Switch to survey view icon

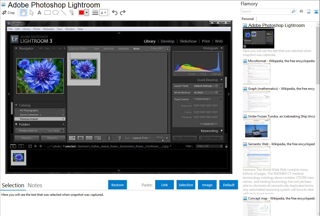pyautogui.click(x=97, y=138)
